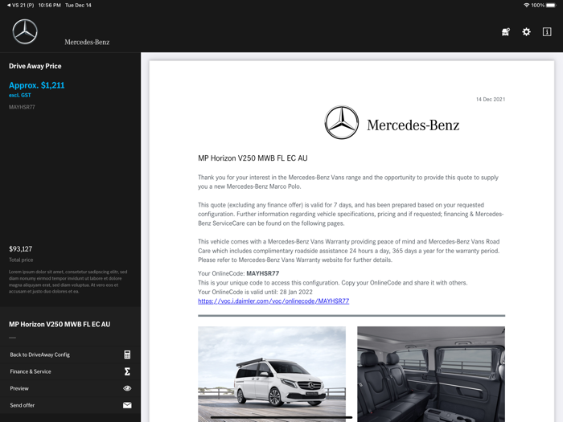This screenshot has width=563, height=422.
Task: Choose Send offer menu item
Action: [71, 405]
